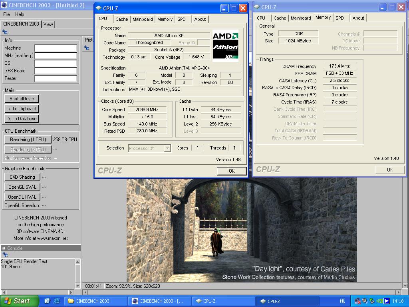
Task: Click the Cinebench application icon in the title bar
Action: click(x=4, y=5)
